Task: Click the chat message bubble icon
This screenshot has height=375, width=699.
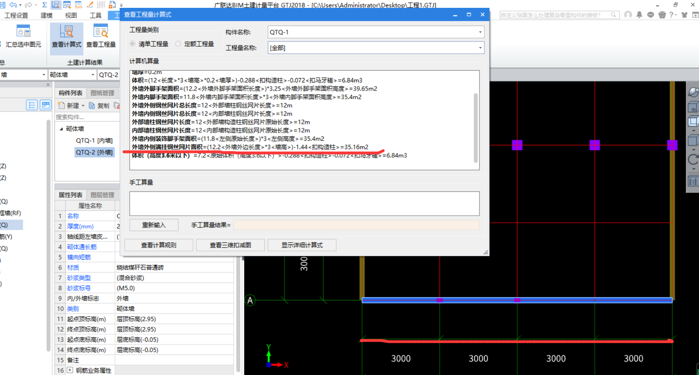Action: [x=651, y=15]
